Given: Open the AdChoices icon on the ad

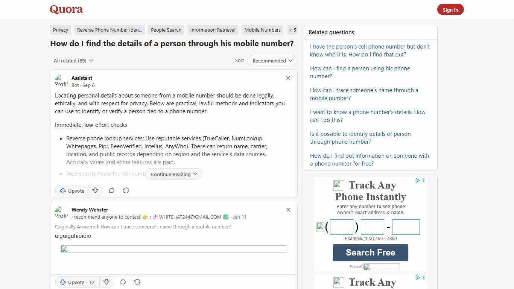Looking at the screenshot, I should click(x=418, y=181).
